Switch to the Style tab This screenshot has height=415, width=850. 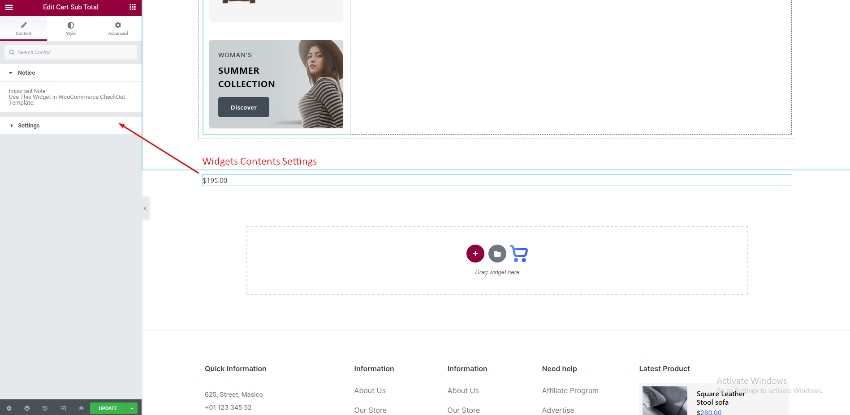click(71, 28)
